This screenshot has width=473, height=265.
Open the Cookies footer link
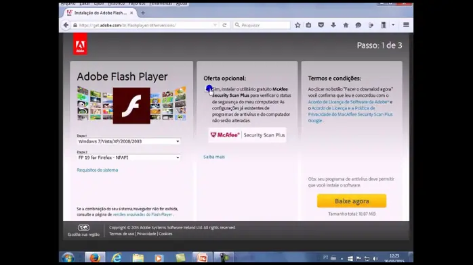point(165,234)
